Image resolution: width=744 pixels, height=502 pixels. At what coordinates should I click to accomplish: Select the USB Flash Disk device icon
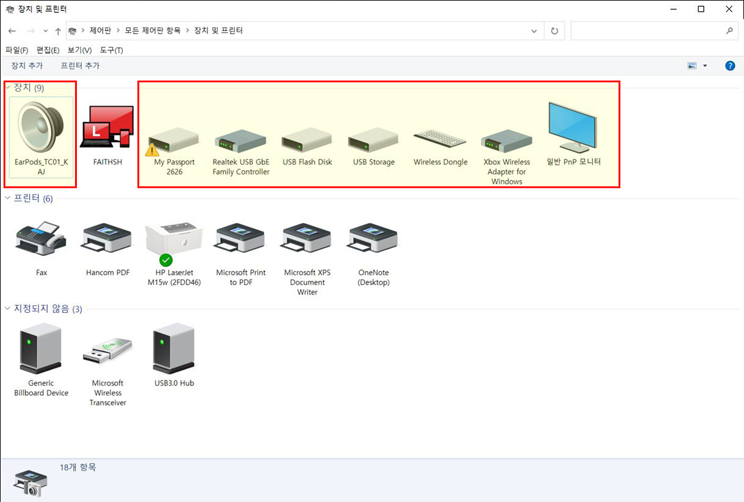tap(308, 141)
